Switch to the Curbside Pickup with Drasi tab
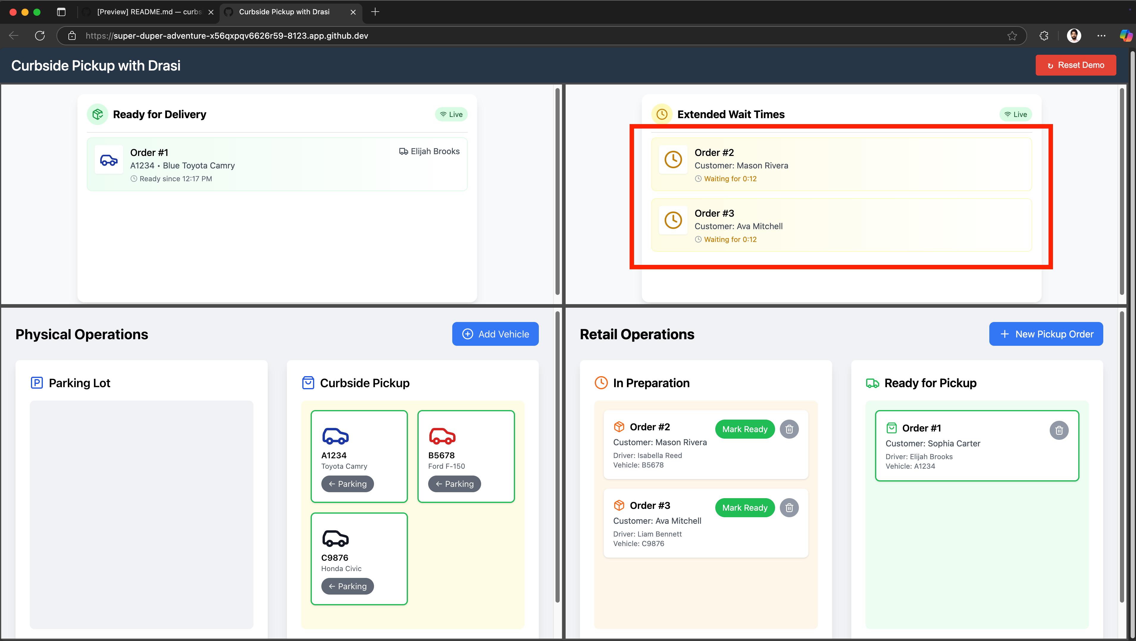The height and width of the screenshot is (641, 1136). (284, 12)
